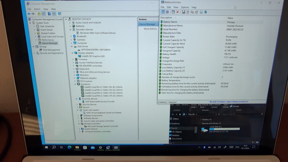Open taskbar Search
Screen dimensions: 288x162
[x=54, y=147]
